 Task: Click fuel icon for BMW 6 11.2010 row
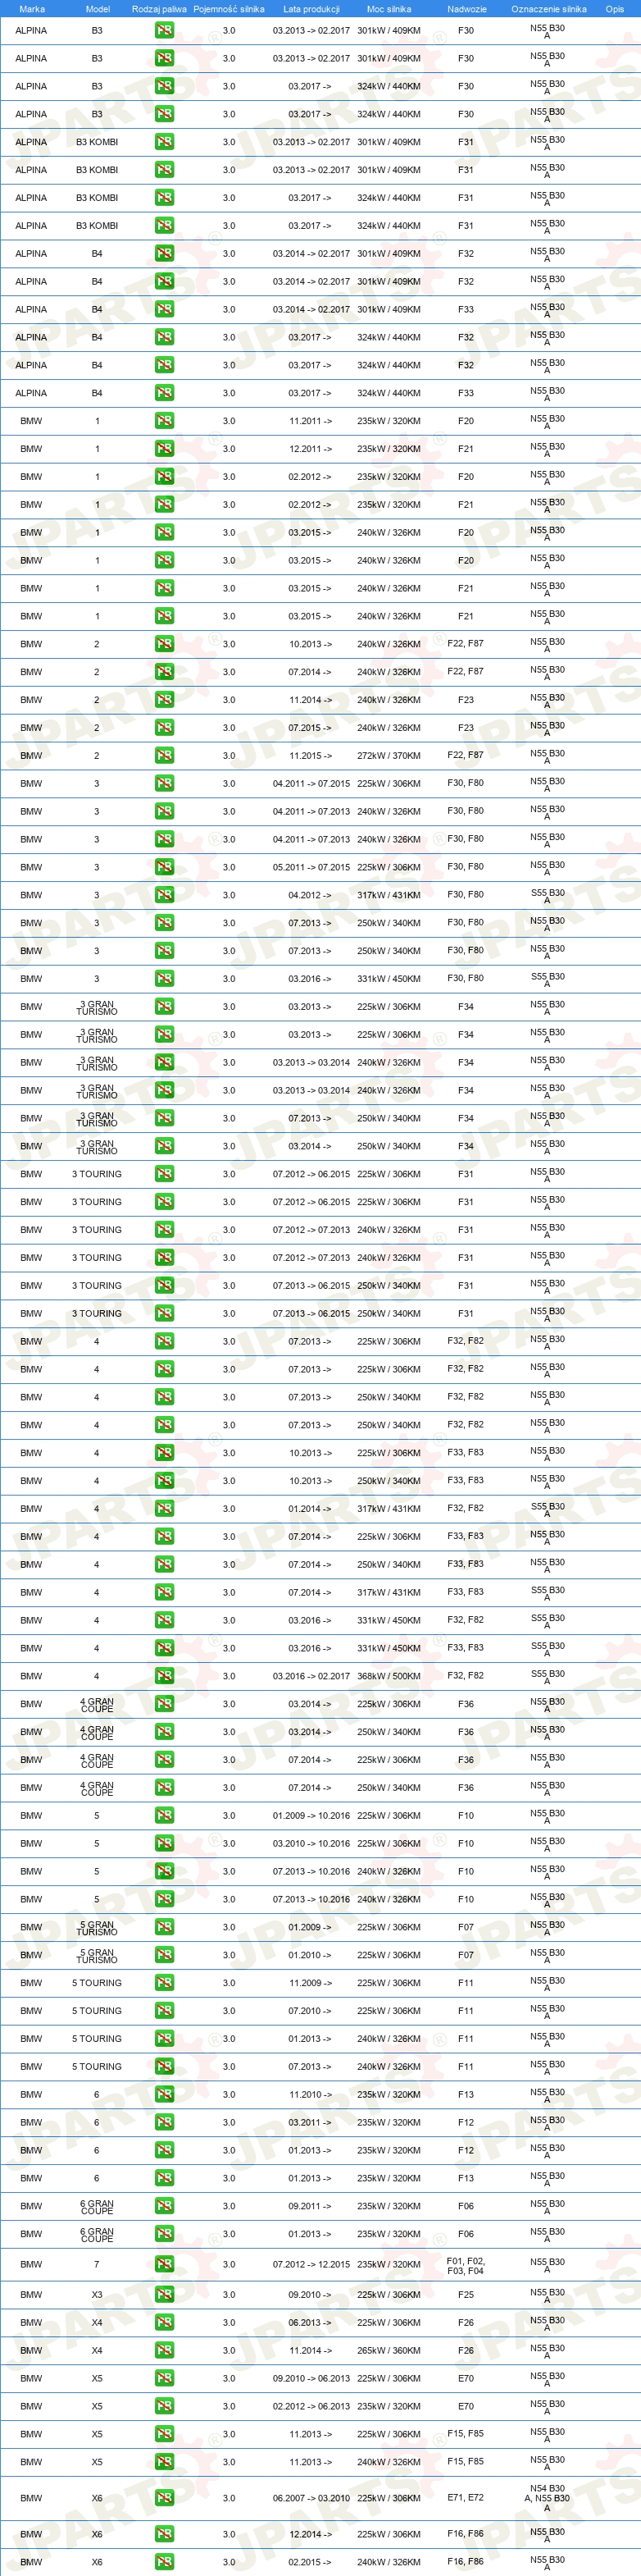coord(165,2095)
